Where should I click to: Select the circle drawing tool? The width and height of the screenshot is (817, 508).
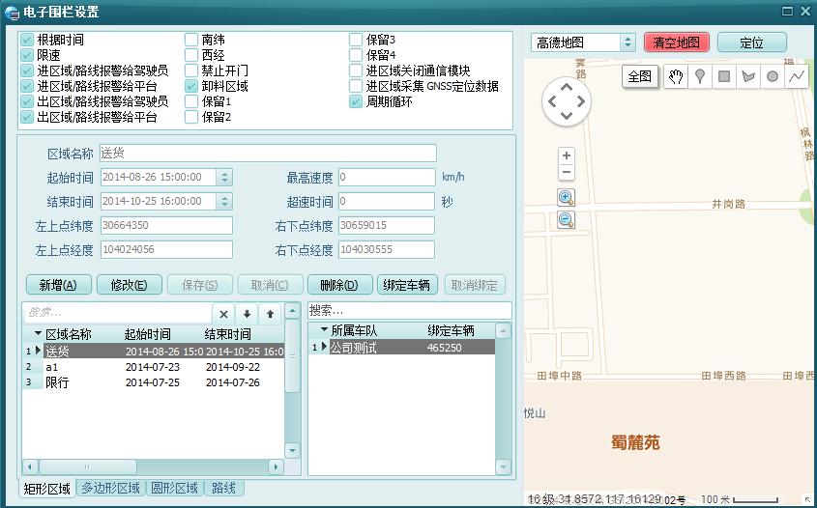click(x=773, y=77)
